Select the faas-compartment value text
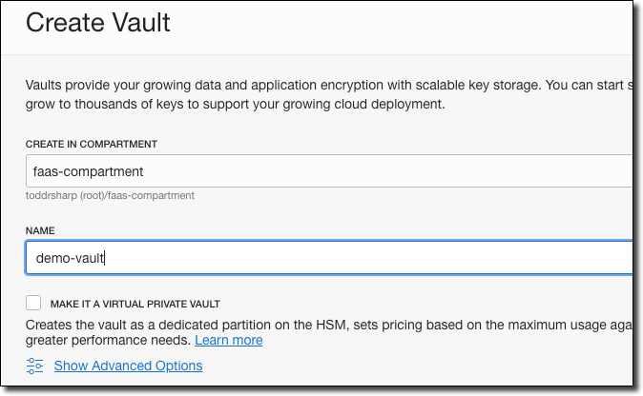643x396 pixels. tap(81, 172)
